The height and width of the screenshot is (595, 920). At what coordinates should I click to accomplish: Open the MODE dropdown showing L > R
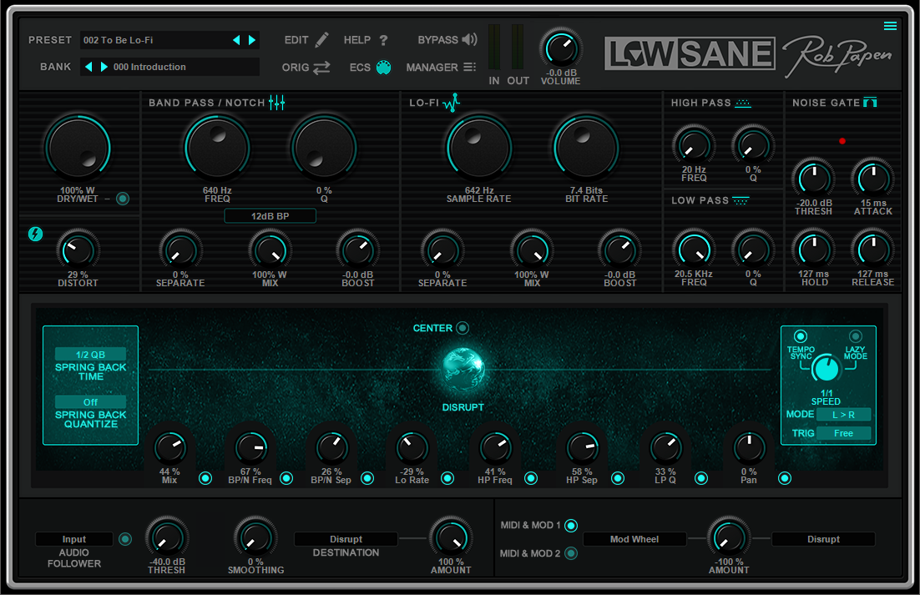[x=845, y=414]
